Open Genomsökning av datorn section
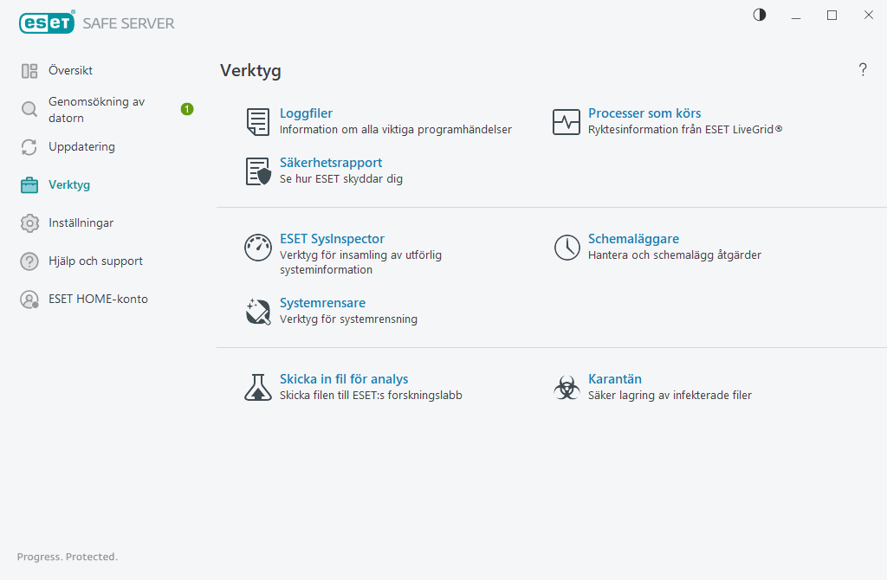The width and height of the screenshot is (887, 580). click(x=96, y=109)
